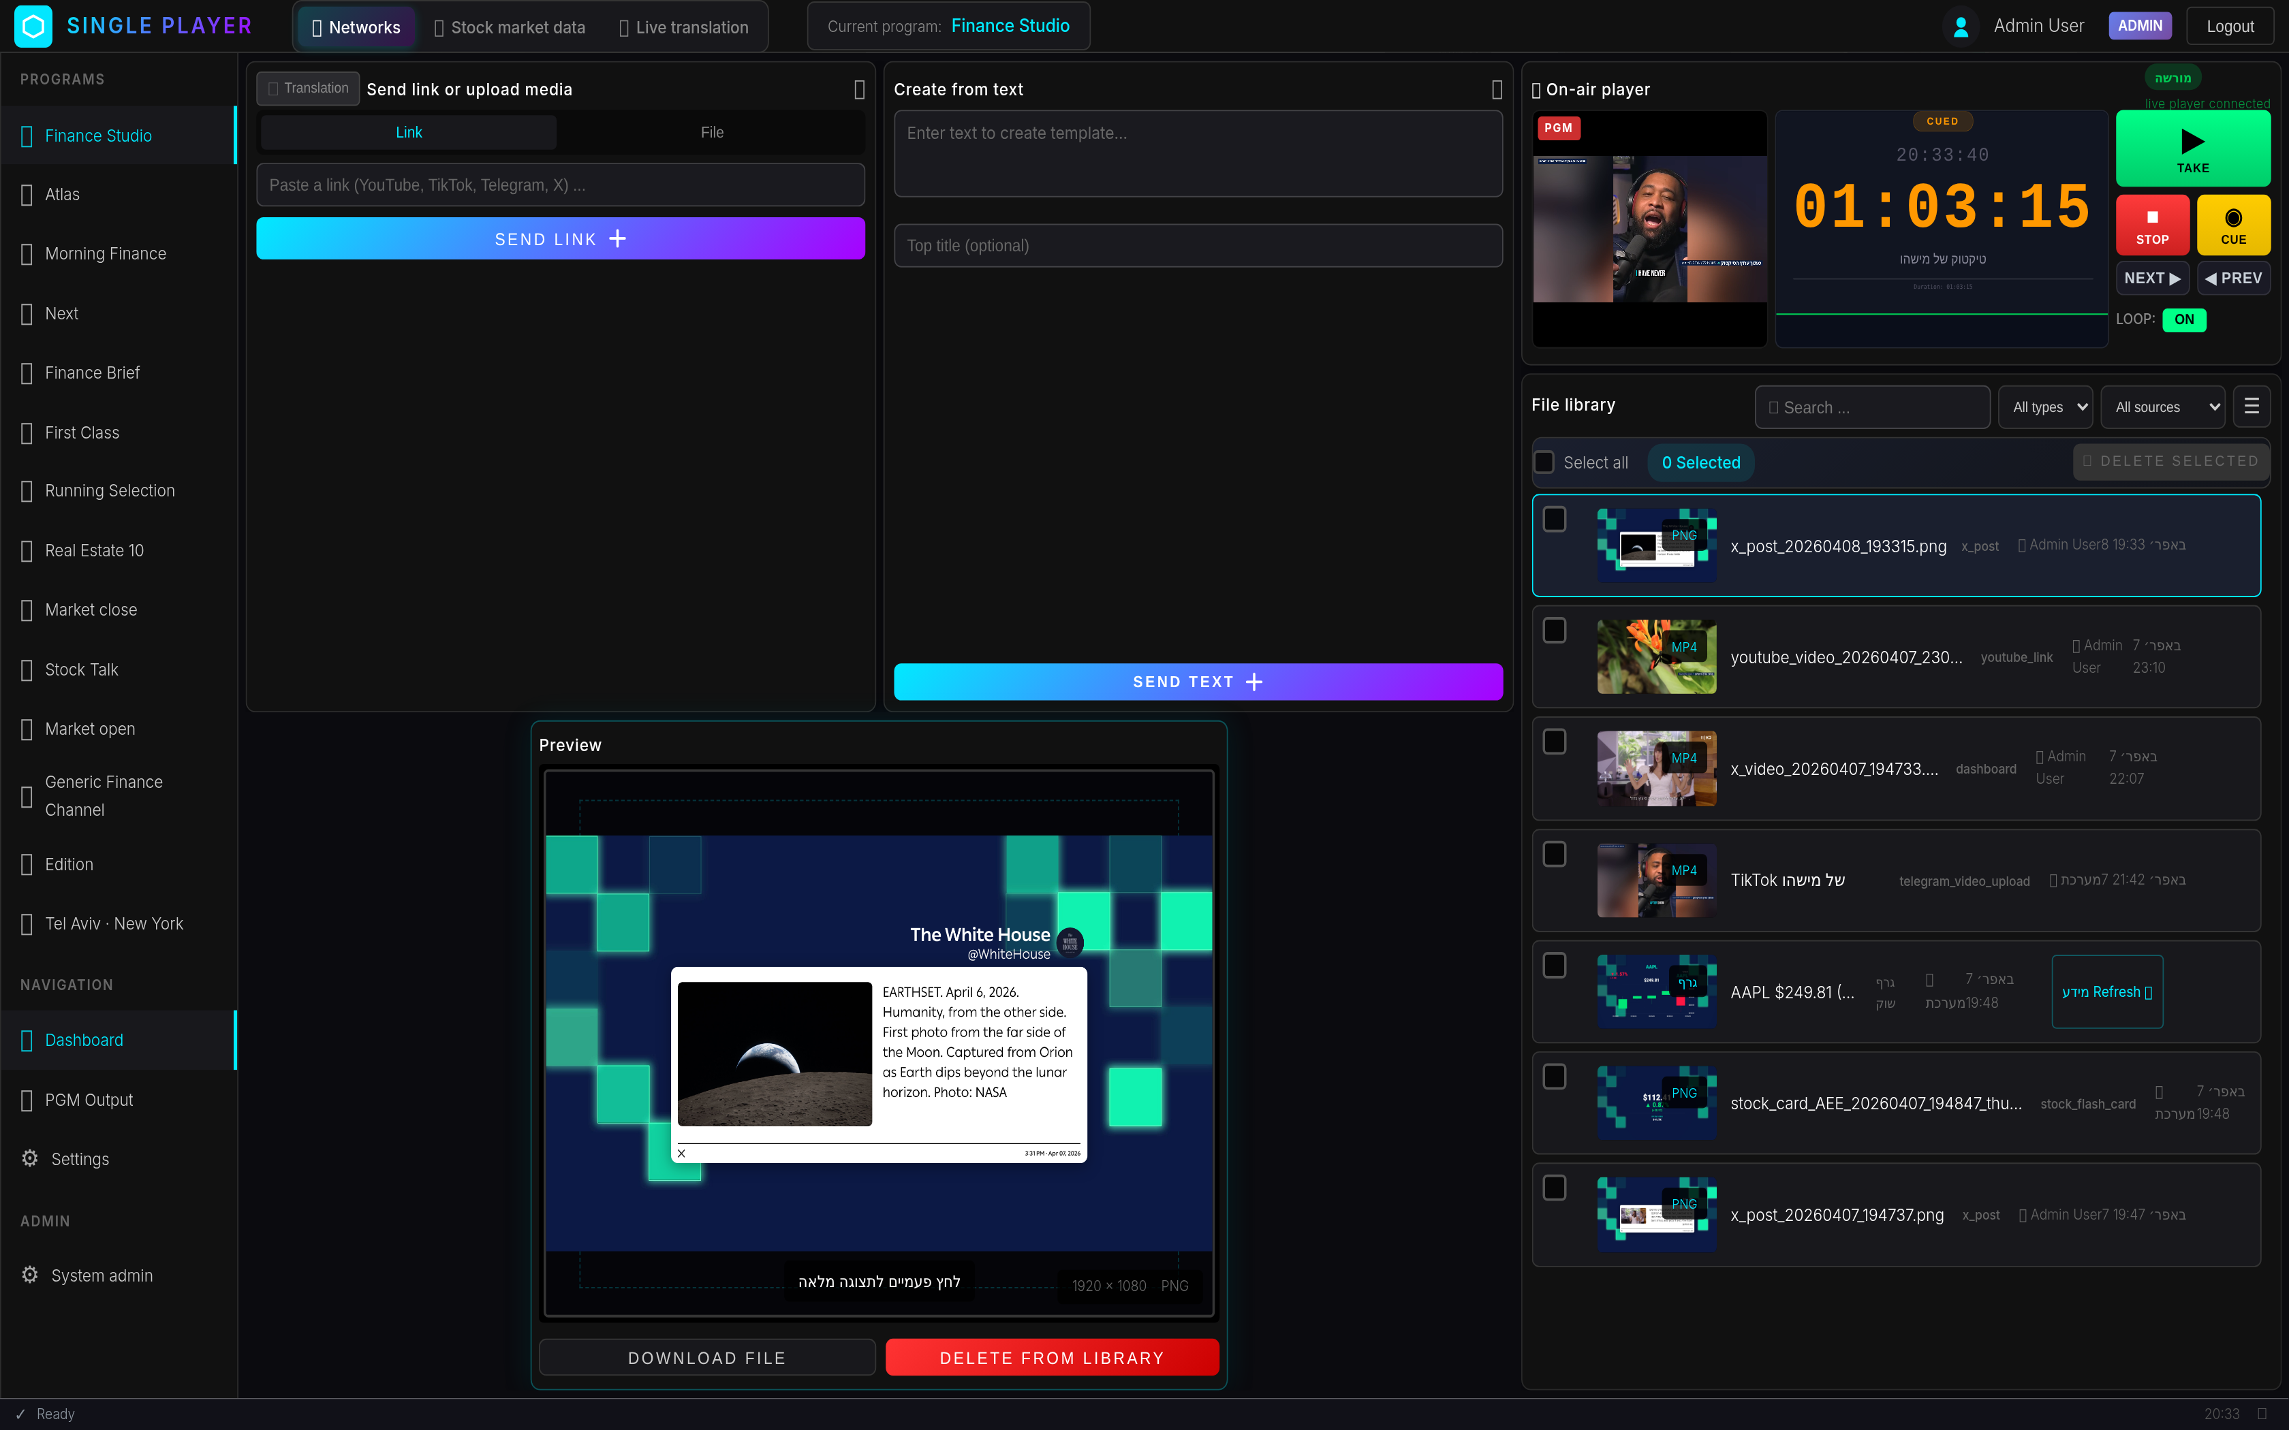The width and height of the screenshot is (2289, 1430).
Task: Select the File upload tab
Action: coord(711,131)
